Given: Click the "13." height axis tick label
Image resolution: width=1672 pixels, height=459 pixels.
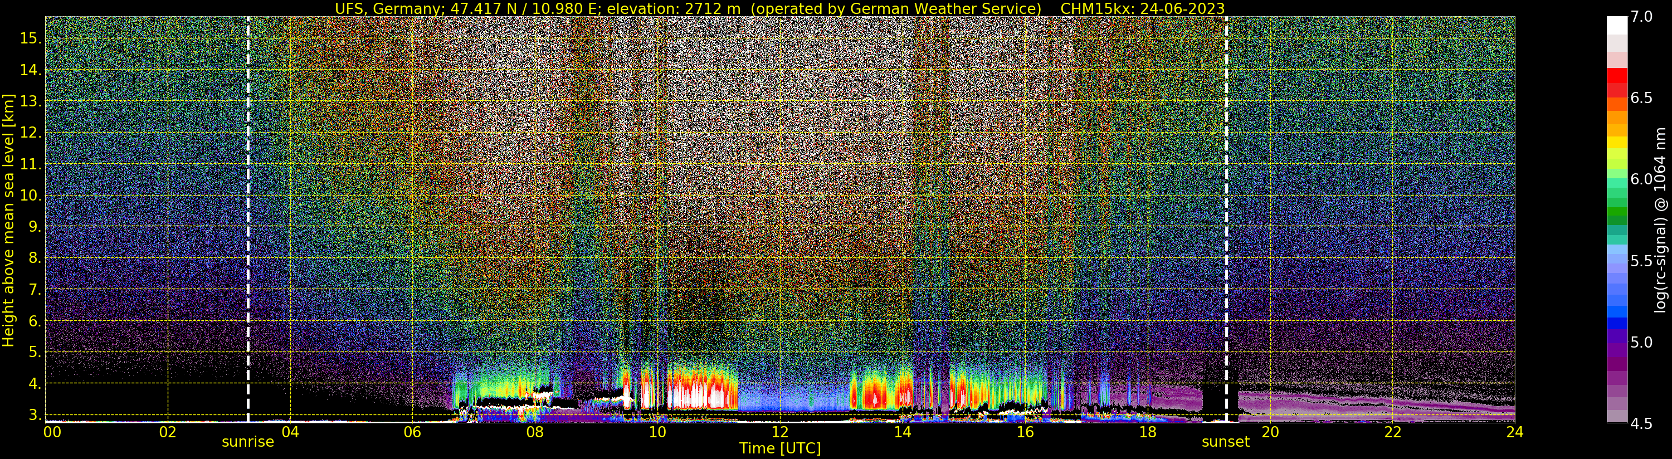Looking at the screenshot, I should [x=31, y=101].
